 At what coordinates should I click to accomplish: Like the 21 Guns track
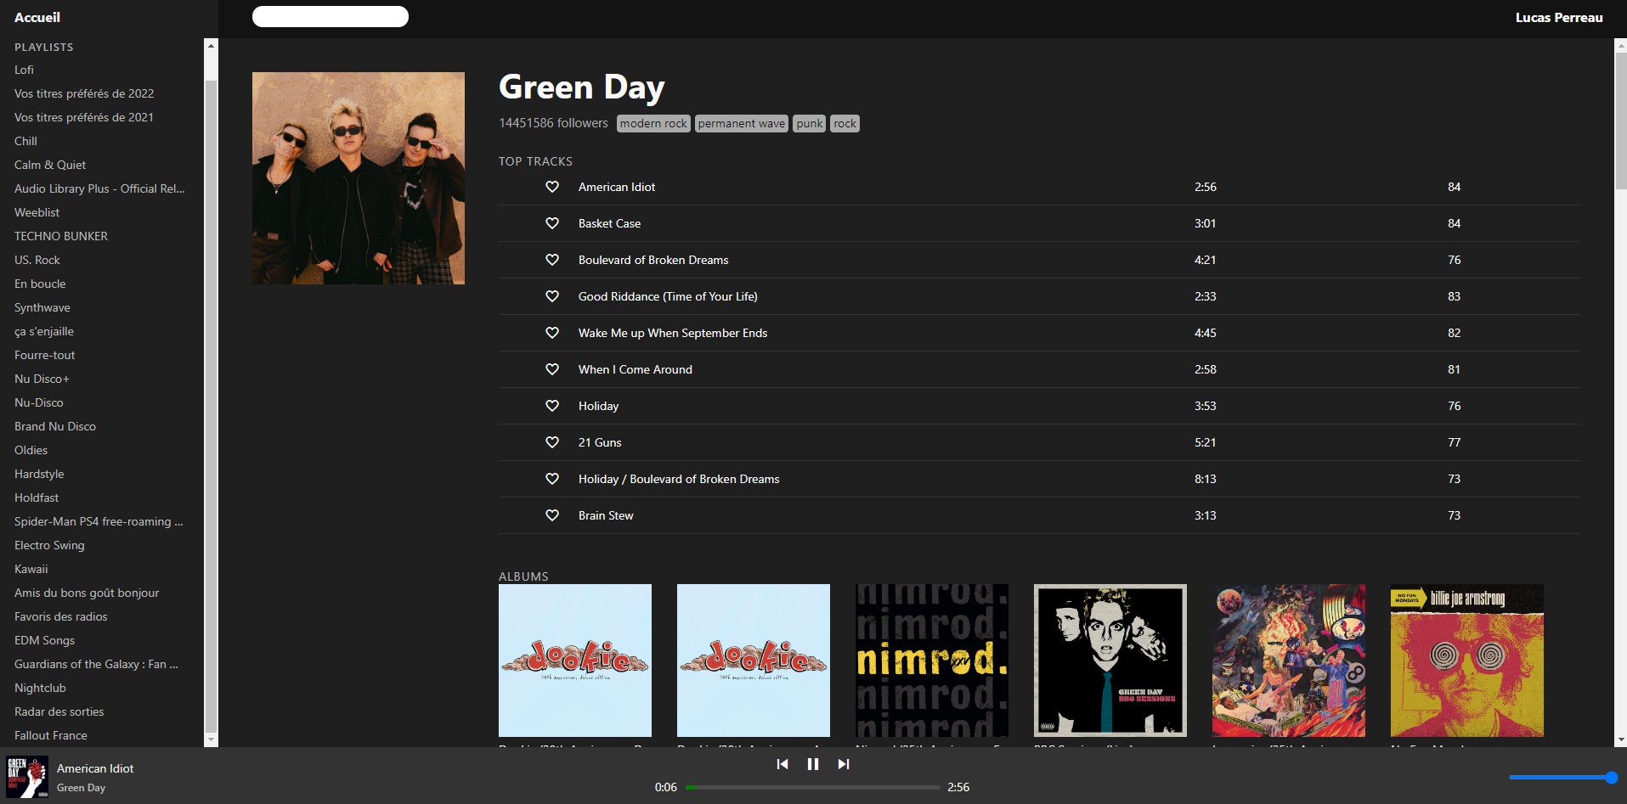click(552, 442)
